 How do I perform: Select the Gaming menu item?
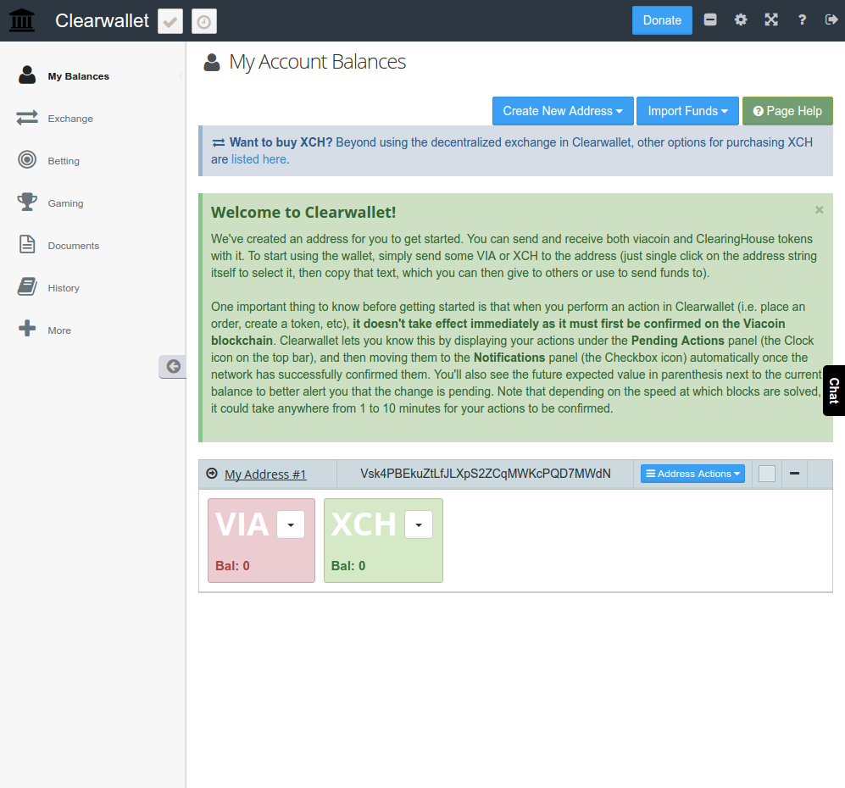[x=66, y=203]
